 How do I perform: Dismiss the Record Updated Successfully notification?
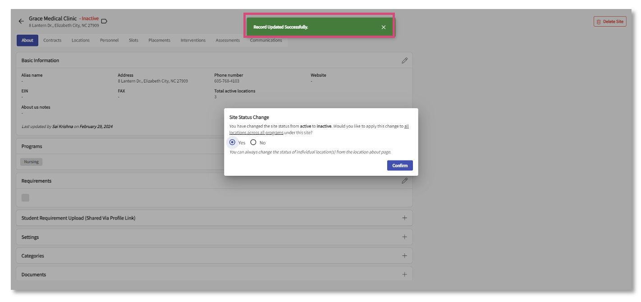(x=383, y=27)
